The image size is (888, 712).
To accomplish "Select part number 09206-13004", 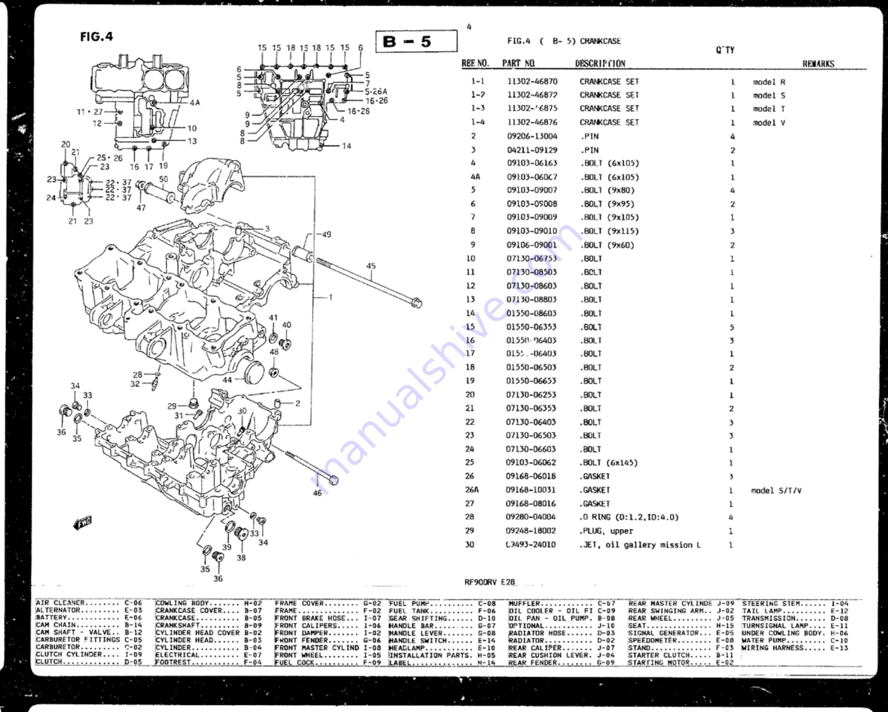I will click(532, 136).
